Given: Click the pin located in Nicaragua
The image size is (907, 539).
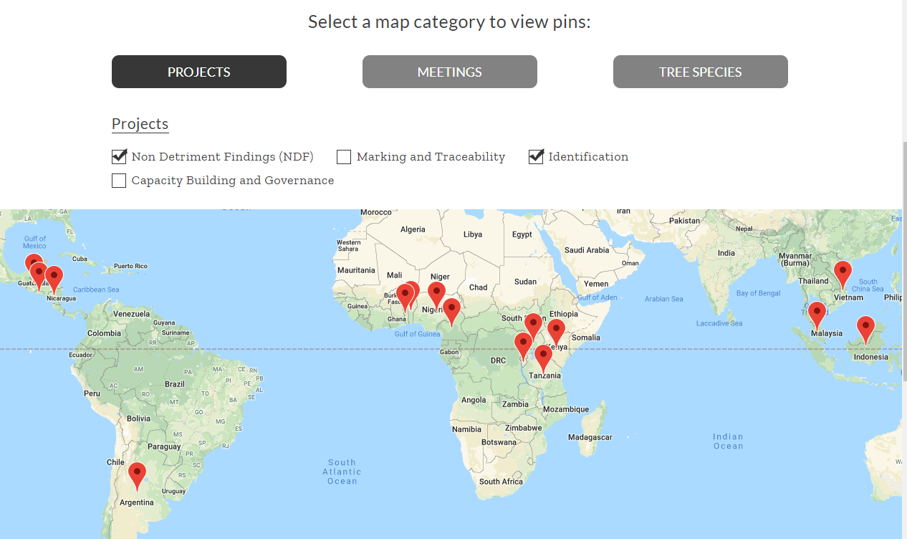Looking at the screenshot, I should (x=54, y=278).
